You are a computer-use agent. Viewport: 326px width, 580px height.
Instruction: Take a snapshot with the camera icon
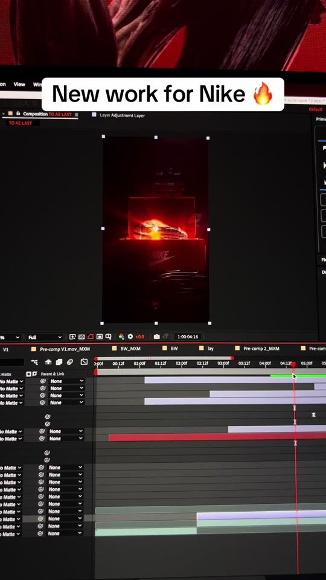(x=157, y=337)
